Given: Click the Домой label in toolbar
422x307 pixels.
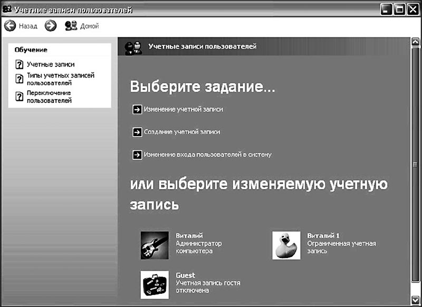Looking at the screenshot, I should pos(90,26).
